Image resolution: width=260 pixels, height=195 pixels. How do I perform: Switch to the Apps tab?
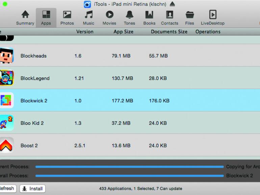pos(46,18)
